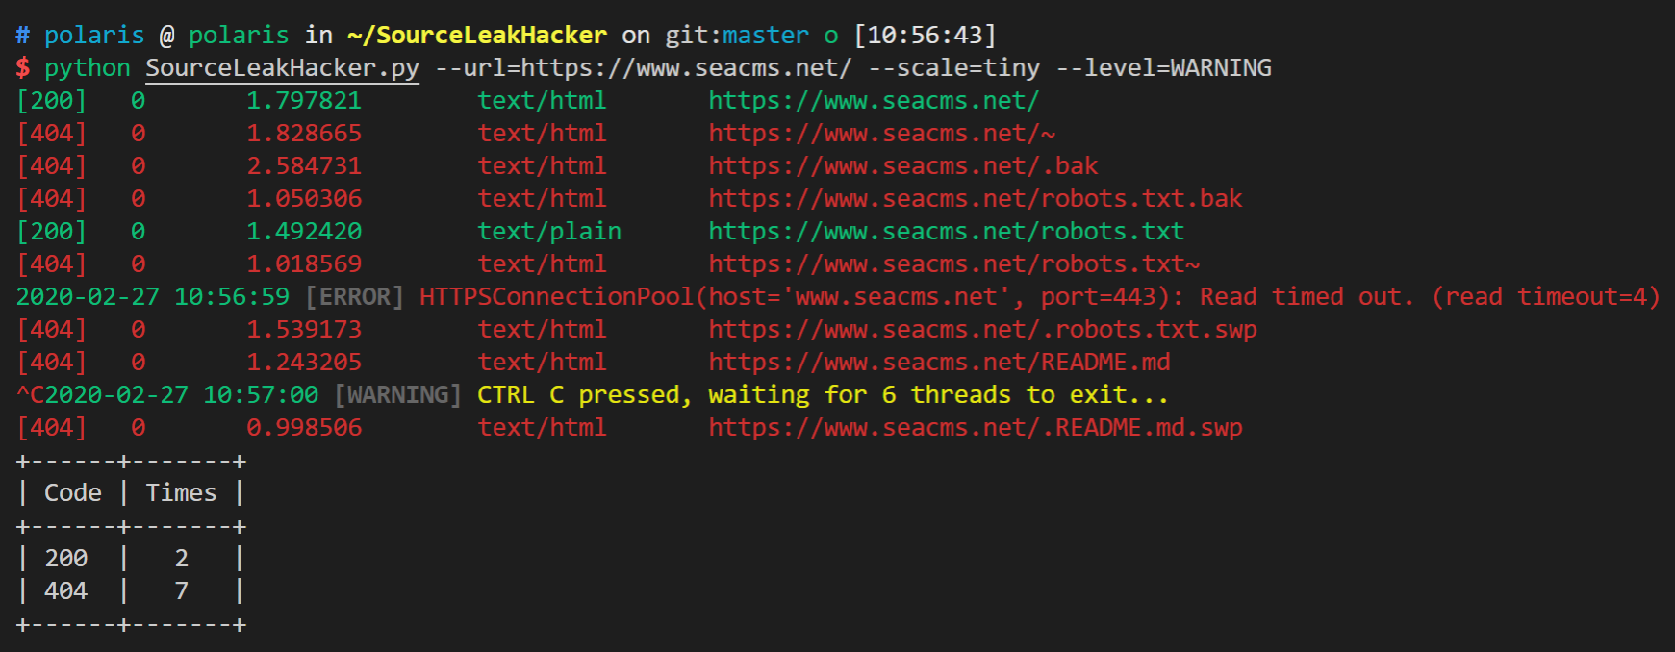Click the https://www.seacms.net/README.md link
The image size is (1675, 652).
[x=939, y=362]
